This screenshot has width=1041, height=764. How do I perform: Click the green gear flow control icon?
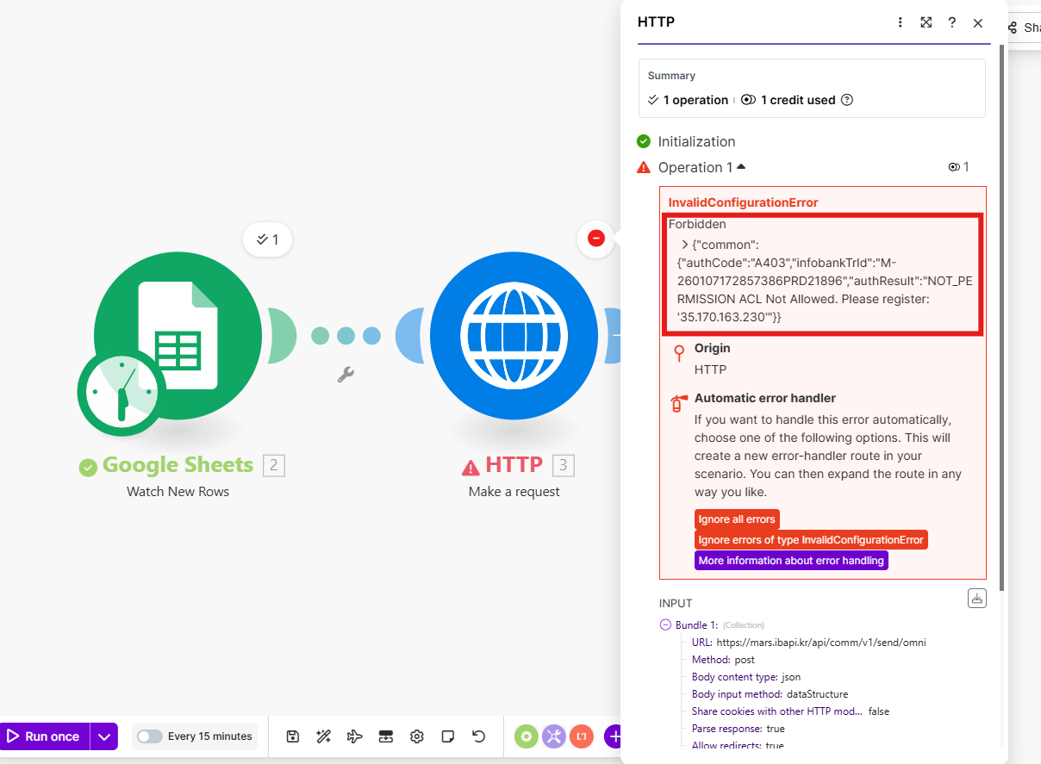click(527, 736)
